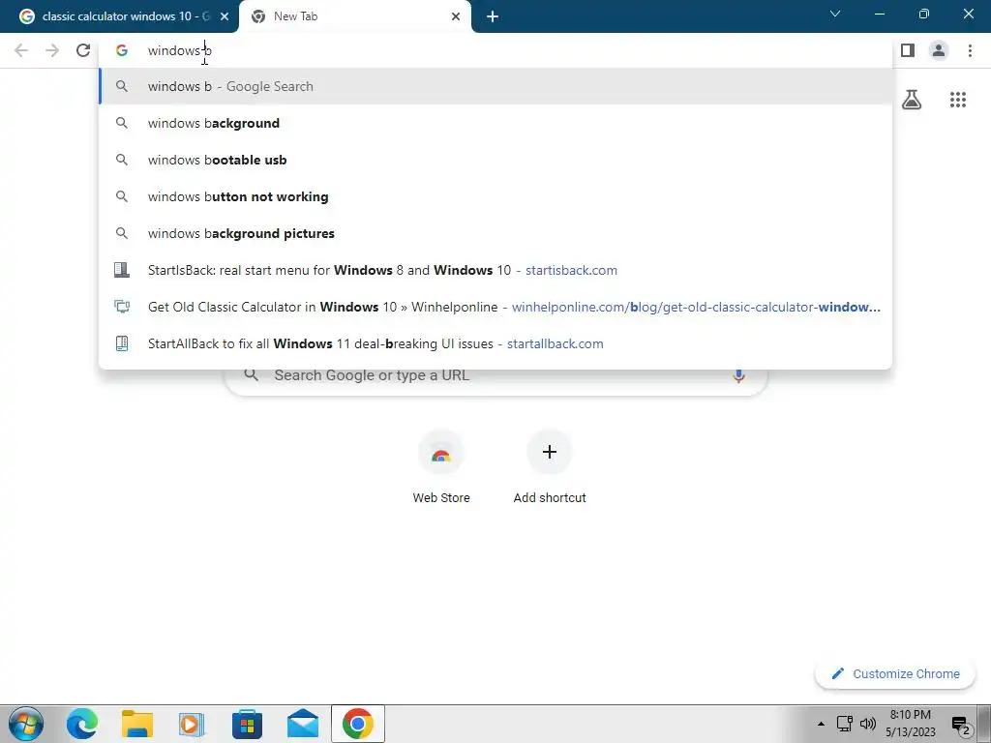Viewport: 991px width, 743px height.
Task: Open the StartAllBack startallback.com suggestion
Action: 495,343
